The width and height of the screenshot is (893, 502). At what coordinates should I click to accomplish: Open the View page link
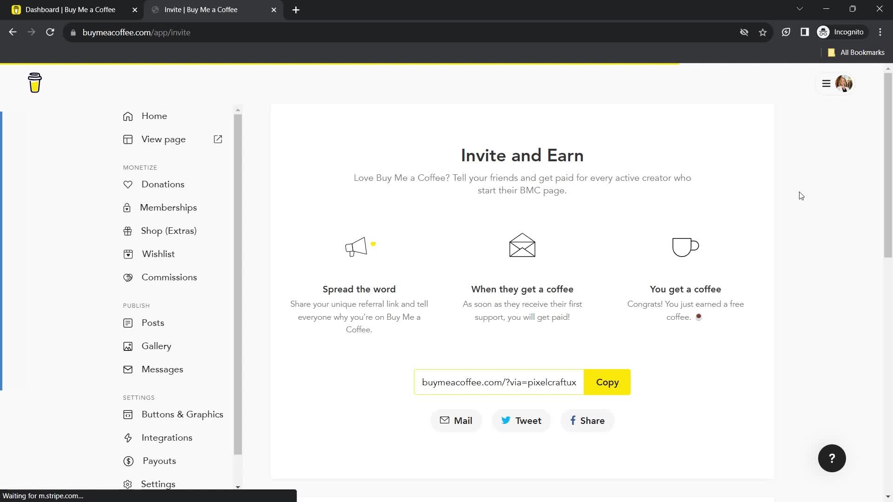point(163,139)
